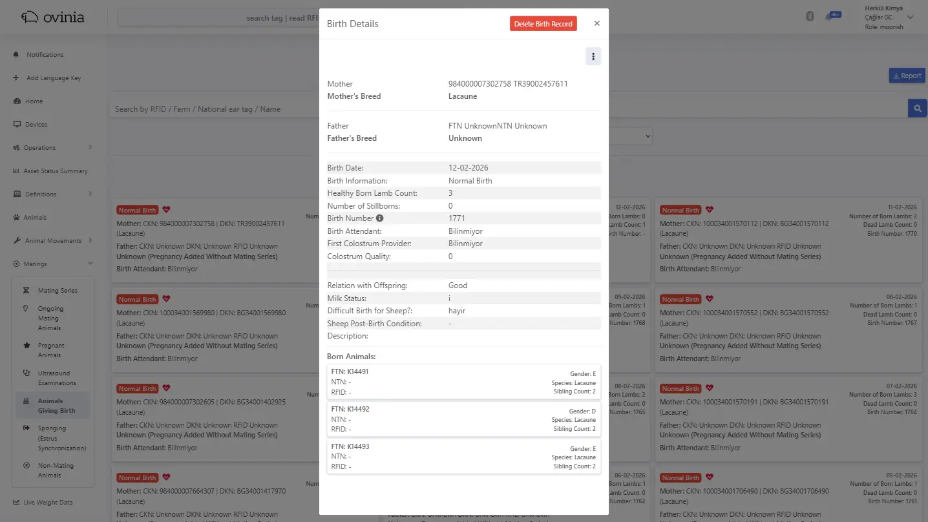
Task: Open Ultrasound Examinations page
Action: (56, 378)
